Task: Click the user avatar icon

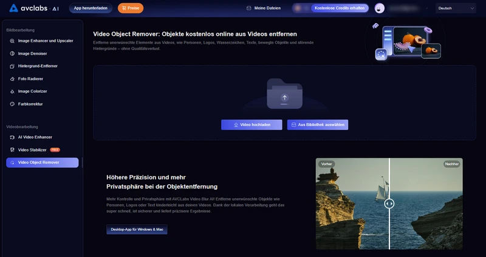Action: pyautogui.click(x=379, y=8)
